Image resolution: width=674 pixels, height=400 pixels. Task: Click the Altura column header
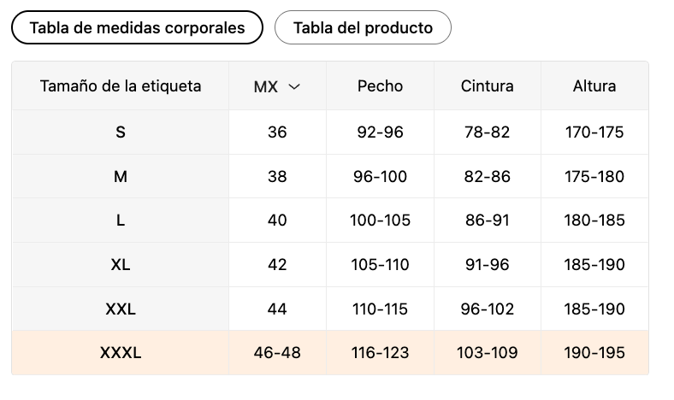[594, 86]
